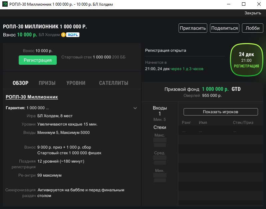Click the 'Регистрация открыта' status text
This screenshot has width=266, height=209.
[x=166, y=50]
